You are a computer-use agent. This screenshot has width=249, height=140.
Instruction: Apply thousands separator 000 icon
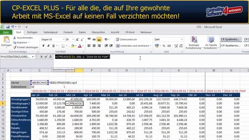point(169,46)
